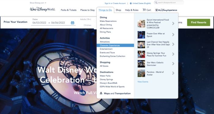Viewport: 214px width, 114px height.
Task: Click the shopping cart icon
Action: 144,10
